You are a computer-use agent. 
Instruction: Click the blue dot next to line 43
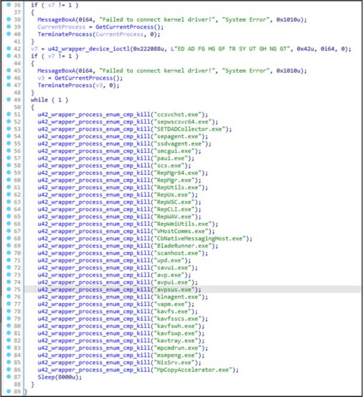[8, 55]
